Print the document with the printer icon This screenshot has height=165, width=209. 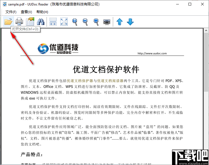19,21
